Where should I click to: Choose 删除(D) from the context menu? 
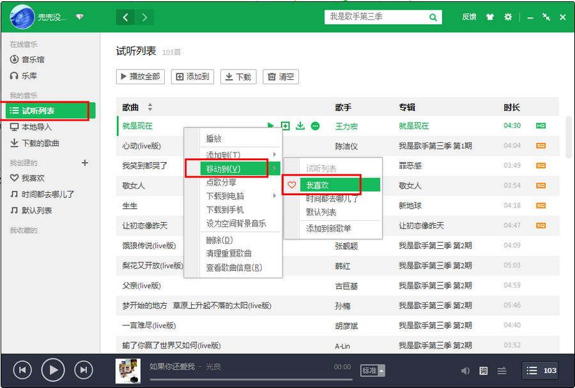(x=219, y=240)
